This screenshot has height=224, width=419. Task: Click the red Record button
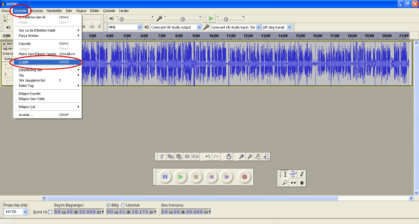click(x=244, y=176)
